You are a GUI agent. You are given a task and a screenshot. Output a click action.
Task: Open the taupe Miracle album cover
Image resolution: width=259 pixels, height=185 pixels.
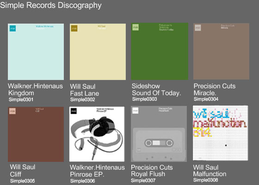tap(222, 51)
